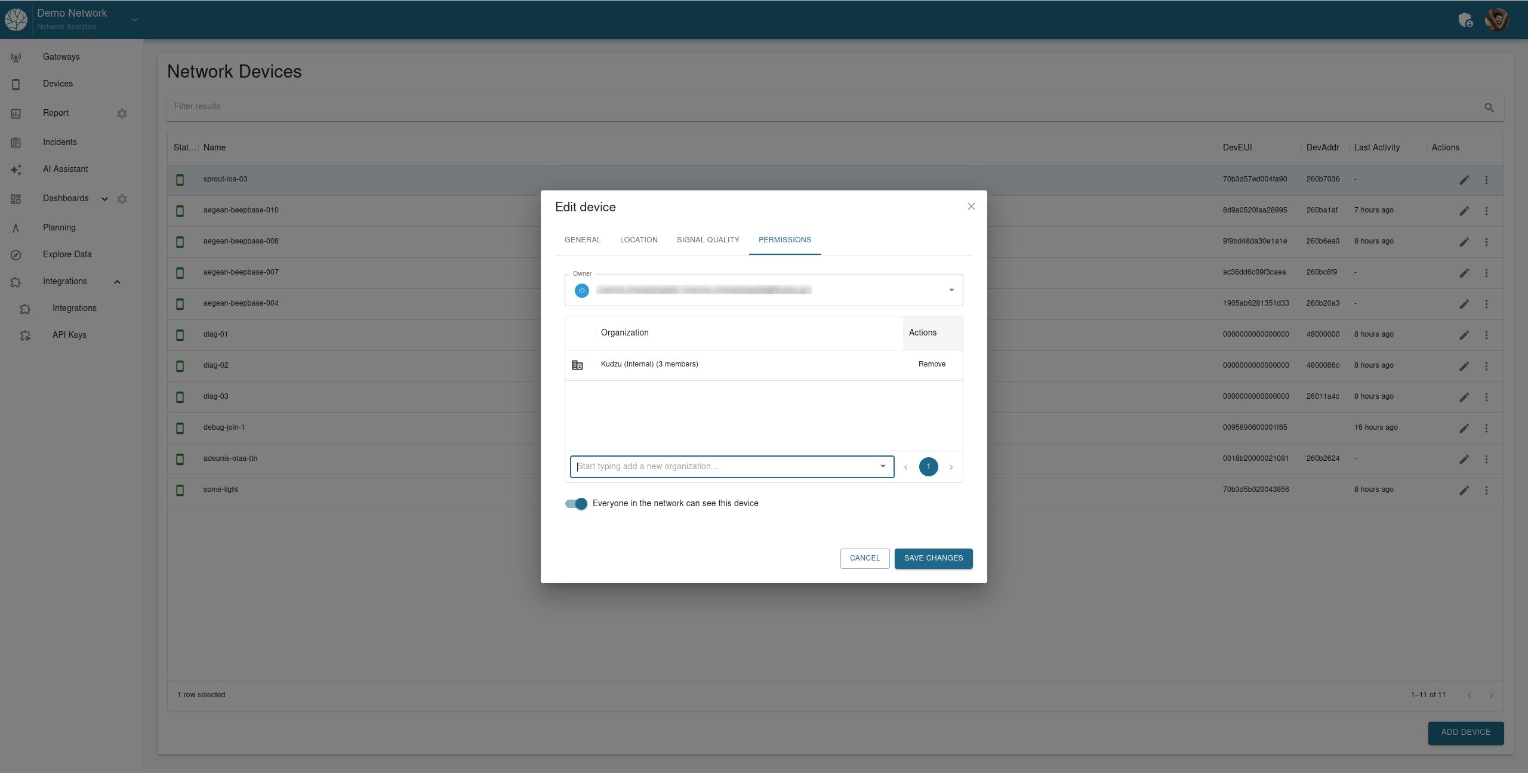Remove the Kudzu (Internal) organization
Screen dimensions: 1528x773
pyautogui.click(x=932, y=364)
